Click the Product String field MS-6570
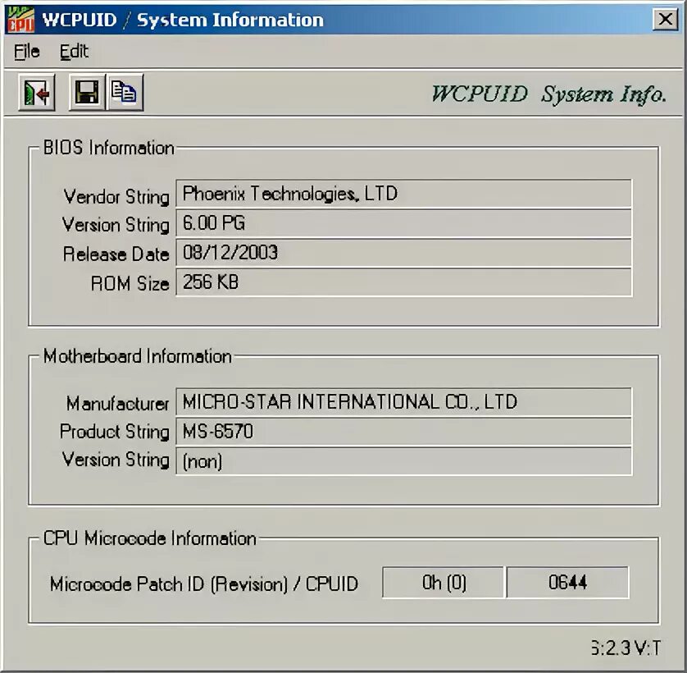Viewport: 687px width, 673px height. tap(403, 431)
